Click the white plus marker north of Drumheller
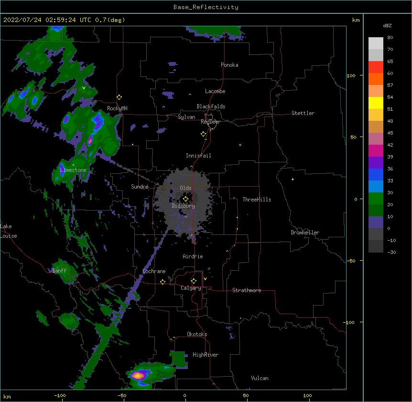This screenshot has width=412, height=402. pyautogui.click(x=293, y=179)
